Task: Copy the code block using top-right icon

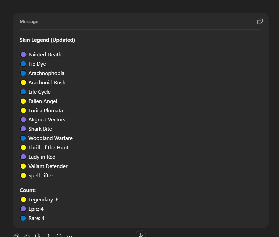Action: [x=260, y=21]
